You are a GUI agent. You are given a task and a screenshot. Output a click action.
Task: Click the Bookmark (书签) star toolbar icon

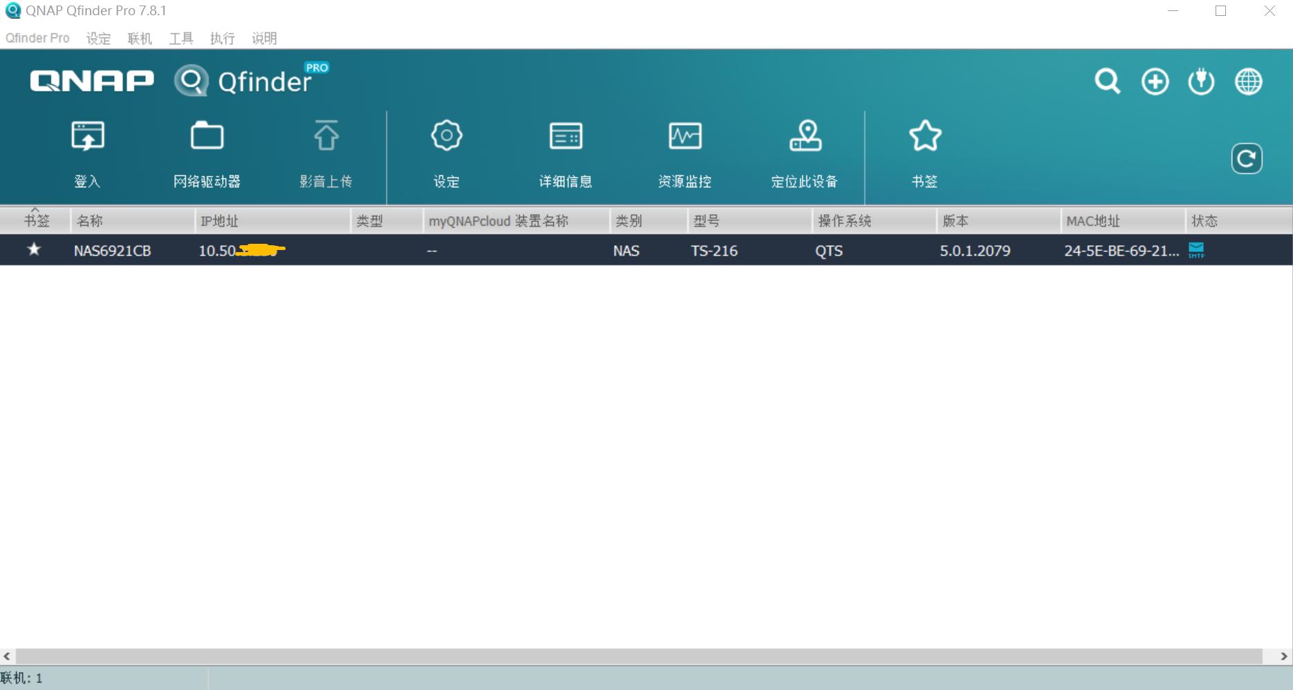tap(924, 135)
